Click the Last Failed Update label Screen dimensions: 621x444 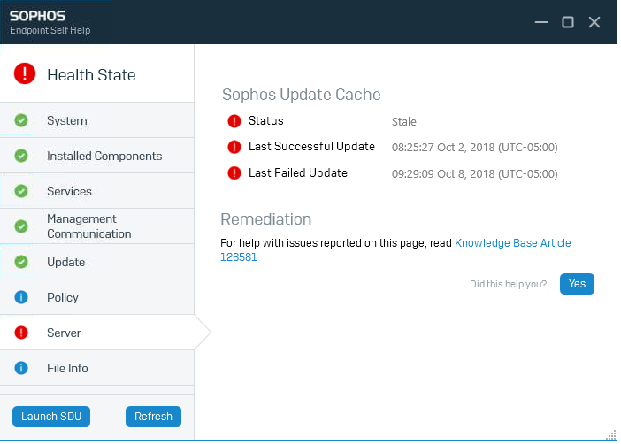click(298, 173)
